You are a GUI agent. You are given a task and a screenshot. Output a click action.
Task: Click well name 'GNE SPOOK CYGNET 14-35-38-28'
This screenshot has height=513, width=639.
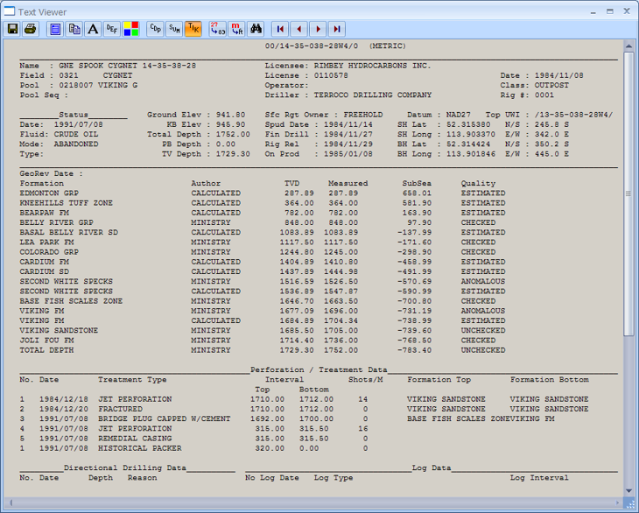(128, 66)
